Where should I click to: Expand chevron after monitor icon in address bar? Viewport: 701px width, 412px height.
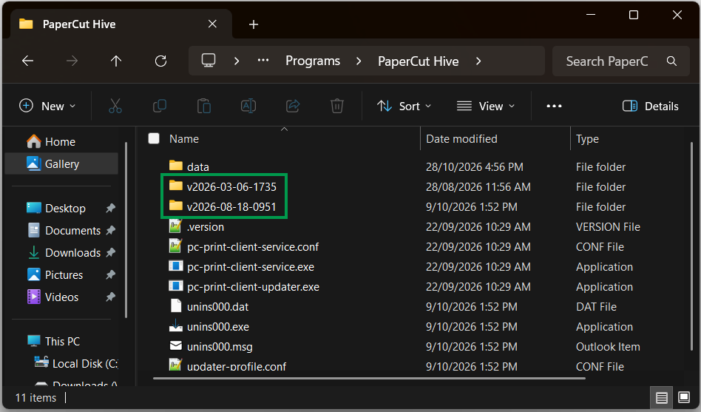(x=237, y=61)
